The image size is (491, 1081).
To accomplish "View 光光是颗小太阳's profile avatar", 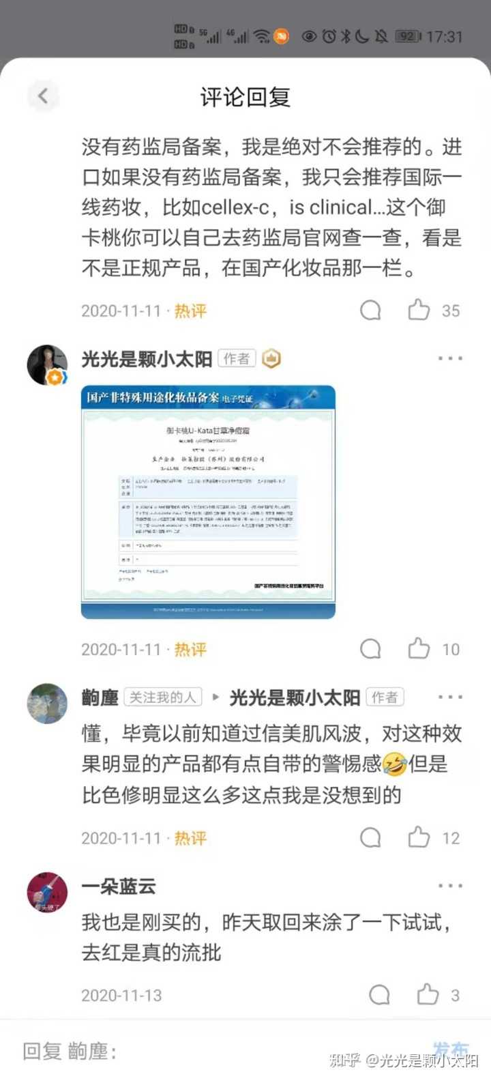I will (47, 365).
